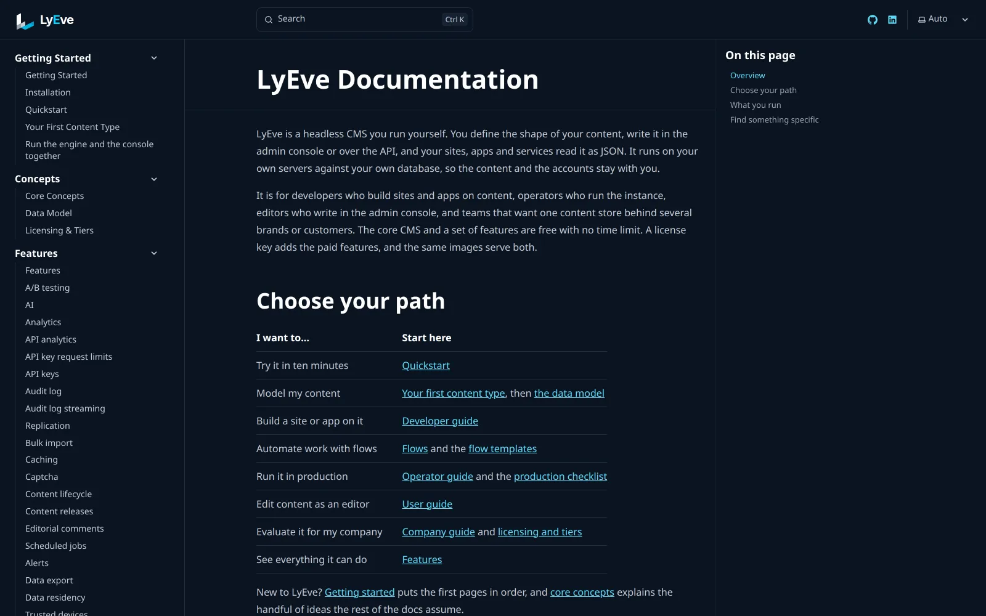
Task: Open Content releases page
Action: [59, 511]
